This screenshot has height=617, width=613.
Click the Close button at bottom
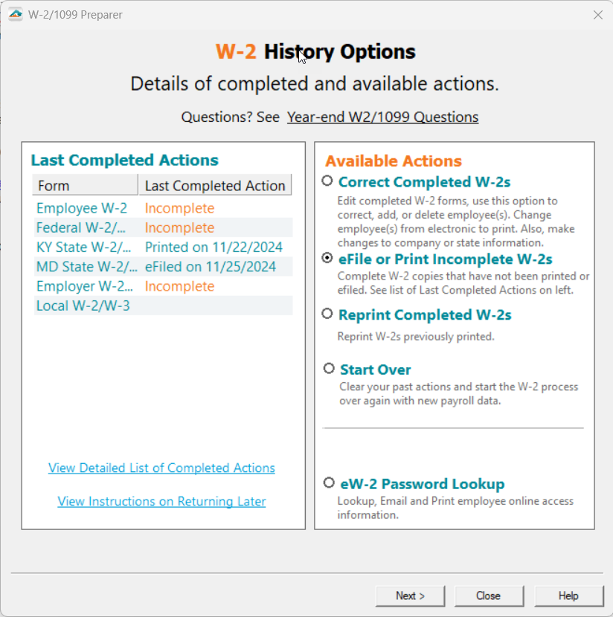488,595
